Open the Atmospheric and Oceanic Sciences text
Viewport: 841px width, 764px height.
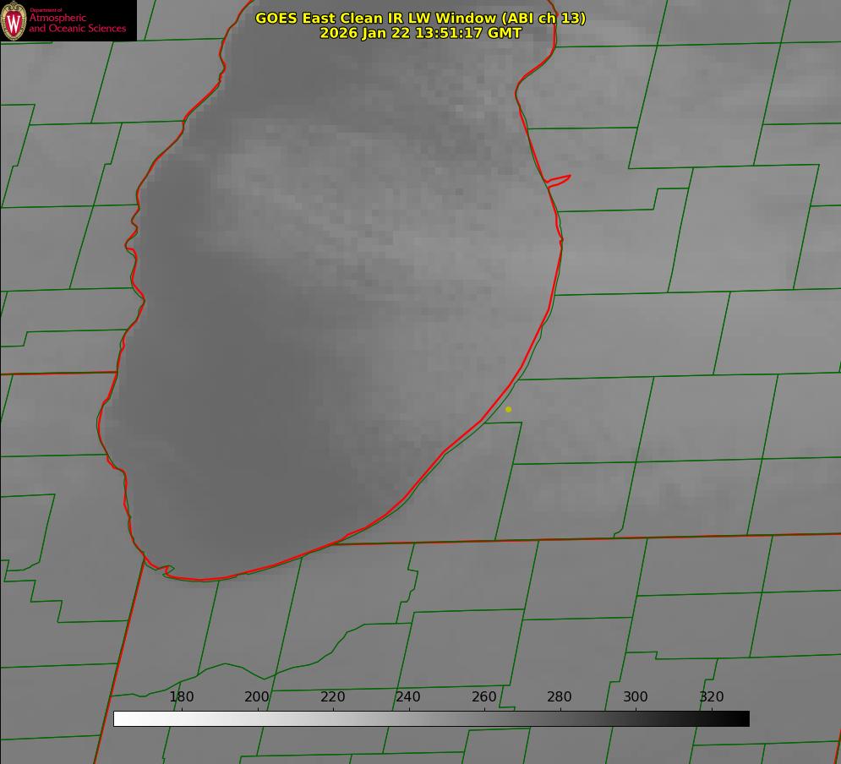click(x=77, y=24)
